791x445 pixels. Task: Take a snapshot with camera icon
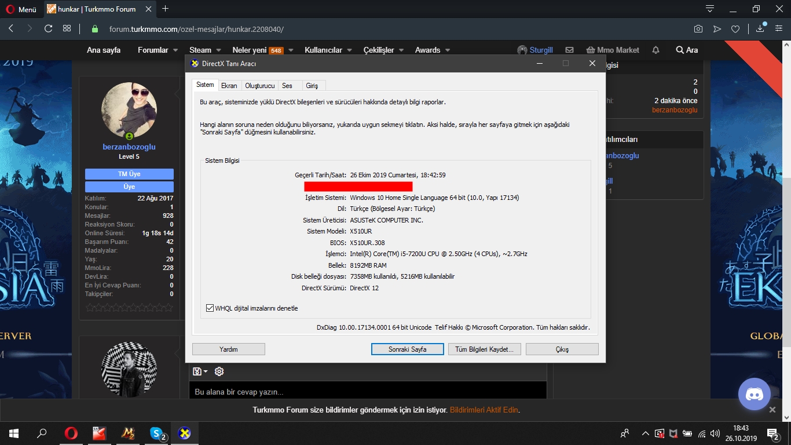(698, 29)
